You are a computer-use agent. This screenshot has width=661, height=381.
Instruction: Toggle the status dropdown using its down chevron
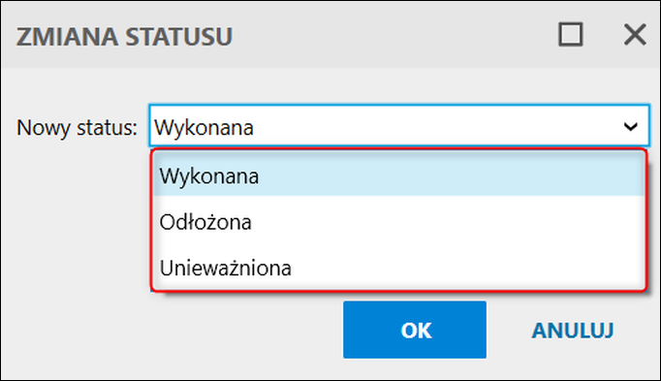631,126
